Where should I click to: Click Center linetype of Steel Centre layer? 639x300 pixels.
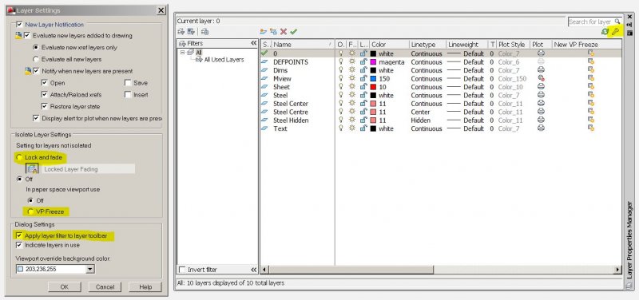pos(420,112)
